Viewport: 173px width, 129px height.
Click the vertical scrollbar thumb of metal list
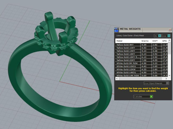point(169,48)
